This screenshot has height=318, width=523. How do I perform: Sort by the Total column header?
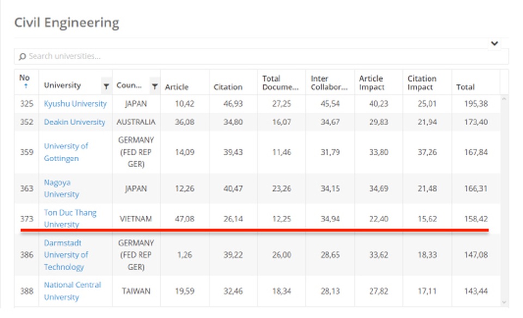tap(465, 87)
